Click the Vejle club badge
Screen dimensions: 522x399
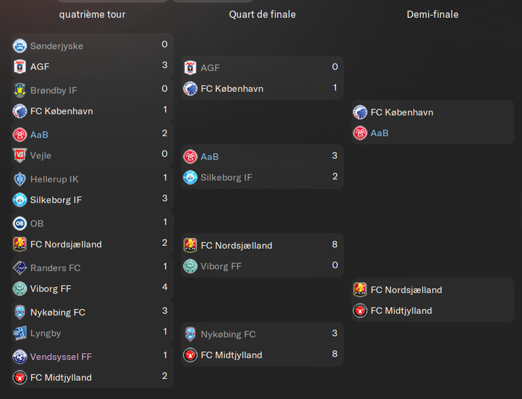pyautogui.click(x=20, y=155)
